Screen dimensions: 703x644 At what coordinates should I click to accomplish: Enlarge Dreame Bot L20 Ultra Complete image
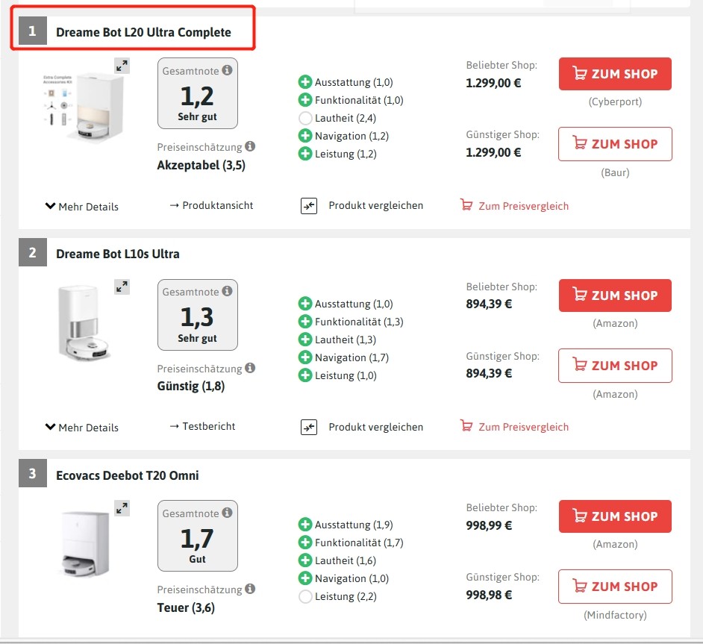coord(122,66)
